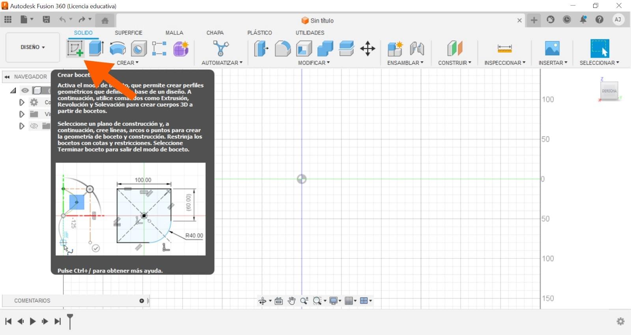
Task: Click the Automatizar tool icon
Action: (x=221, y=49)
